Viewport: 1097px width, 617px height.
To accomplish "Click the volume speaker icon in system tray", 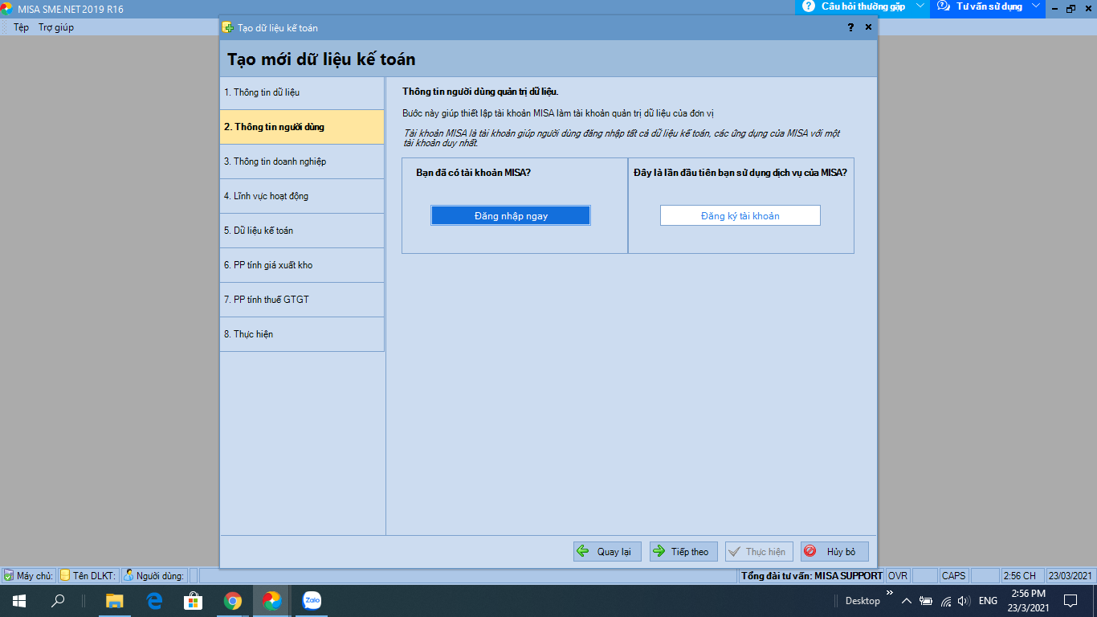I will tap(964, 601).
